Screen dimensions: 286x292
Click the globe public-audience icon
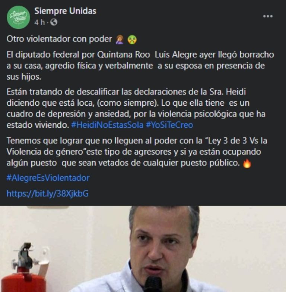[54, 22]
